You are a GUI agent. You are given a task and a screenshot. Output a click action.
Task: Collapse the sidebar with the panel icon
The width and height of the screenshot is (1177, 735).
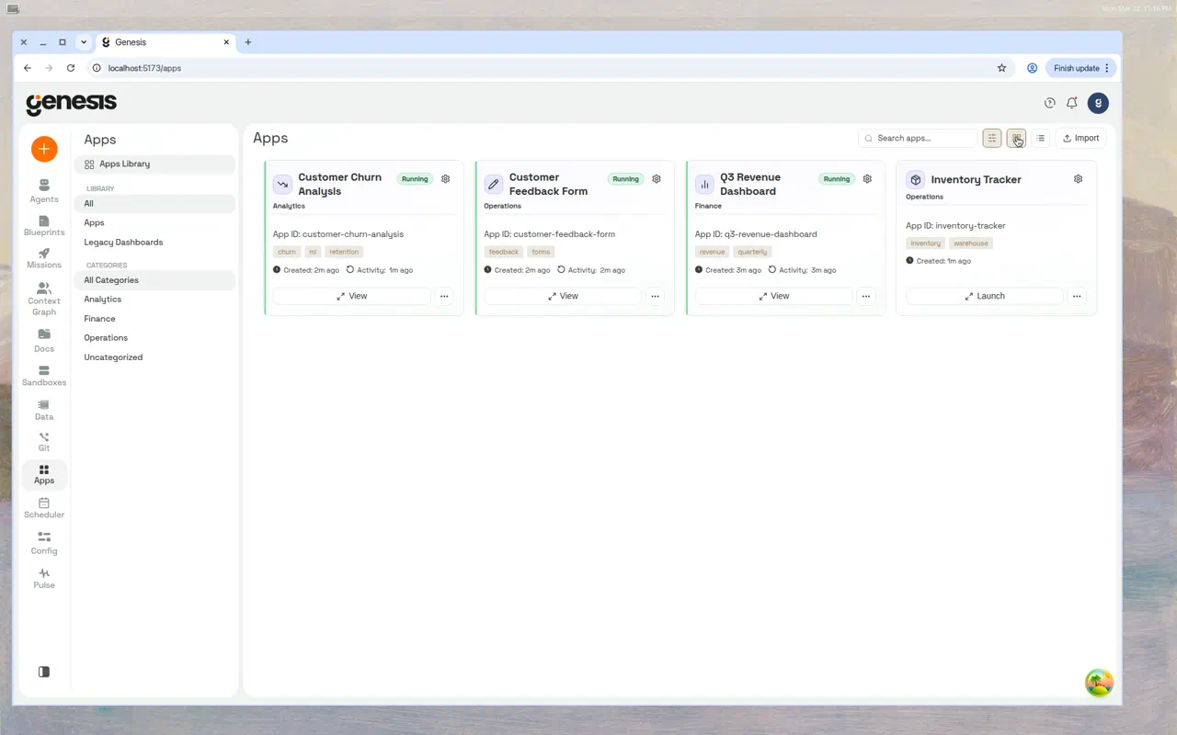point(44,672)
